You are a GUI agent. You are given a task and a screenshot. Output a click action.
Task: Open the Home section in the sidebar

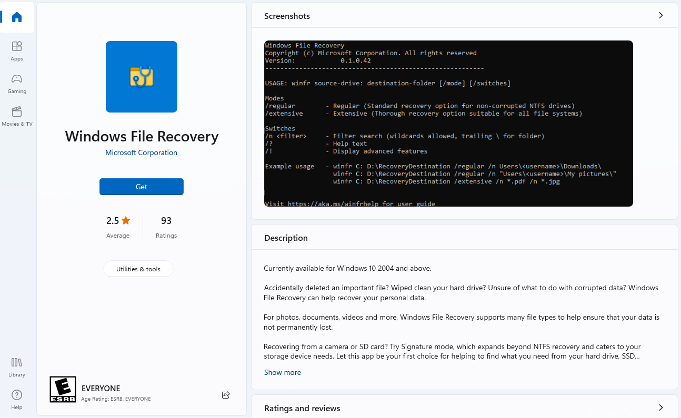[x=16, y=17]
